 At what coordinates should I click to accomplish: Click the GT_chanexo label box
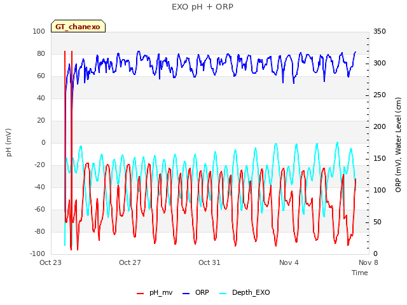(x=78, y=26)
